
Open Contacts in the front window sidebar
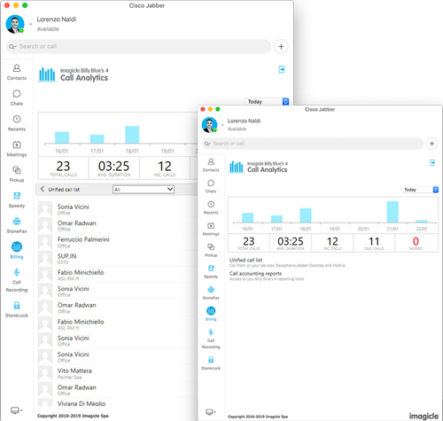point(211,165)
